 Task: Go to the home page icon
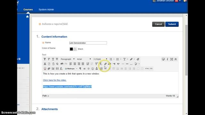pos(27,17)
